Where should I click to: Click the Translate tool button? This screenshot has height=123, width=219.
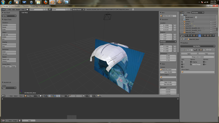(x=9, y=25)
